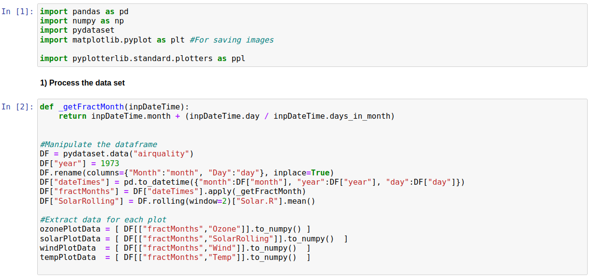Viewport: 594px width, 278px height.
Task: Click the 'DF["SolarRolling"]' rolling mean line
Action: point(178,201)
